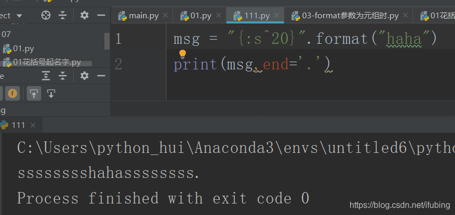Open Structure panel settings gear
The height and width of the screenshot is (215, 455).
(84, 76)
